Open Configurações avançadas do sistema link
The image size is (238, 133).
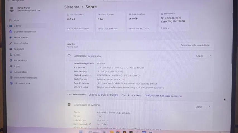click(x=163, y=96)
